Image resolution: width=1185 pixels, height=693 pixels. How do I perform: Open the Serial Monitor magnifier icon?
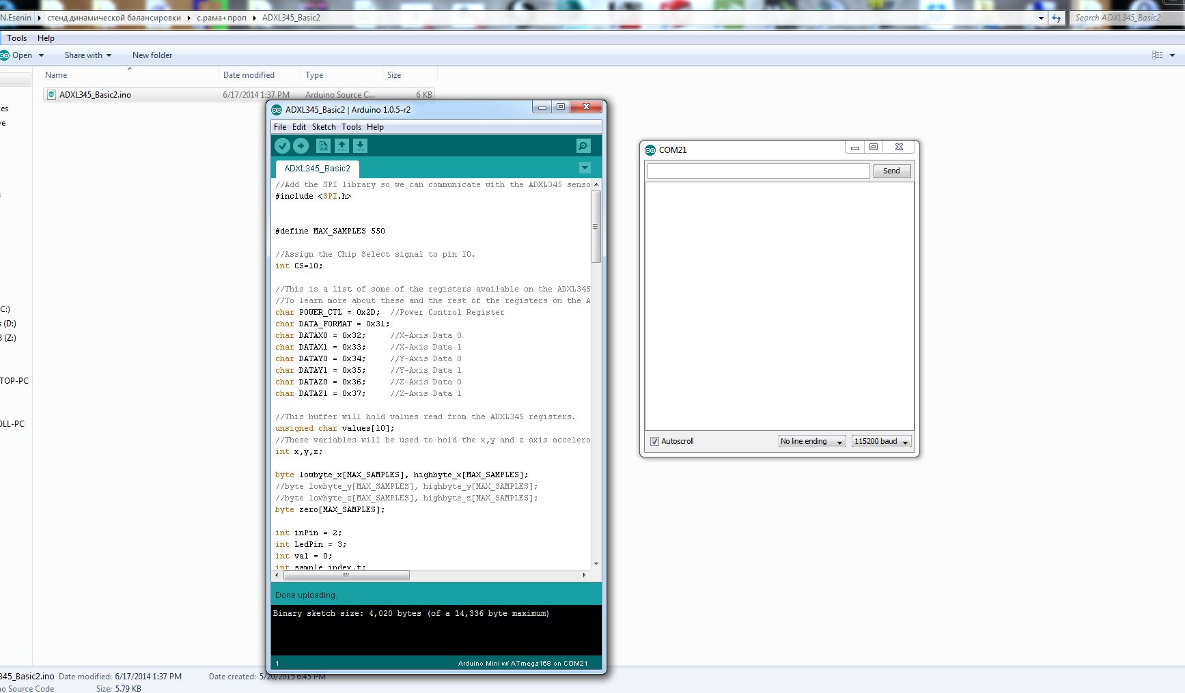point(583,145)
